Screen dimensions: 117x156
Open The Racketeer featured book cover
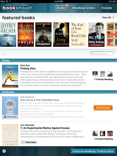(61, 35)
